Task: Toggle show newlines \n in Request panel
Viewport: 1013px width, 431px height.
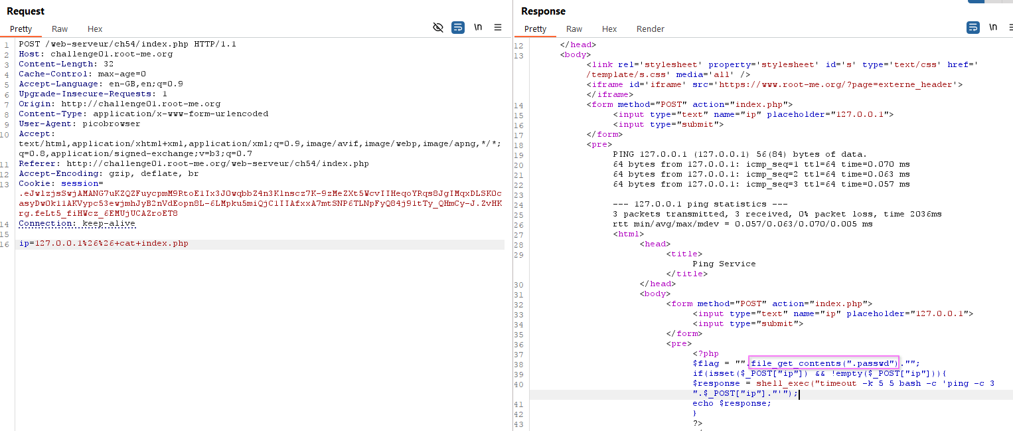Action: tap(478, 27)
